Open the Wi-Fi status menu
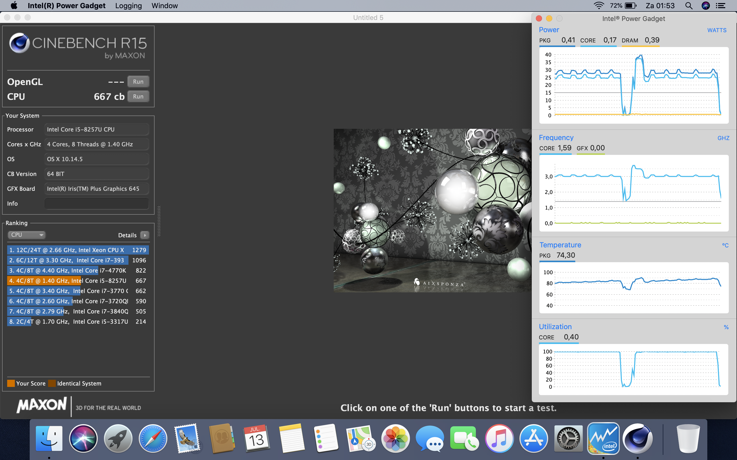This screenshot has width=737, height=460. point(599,6)
